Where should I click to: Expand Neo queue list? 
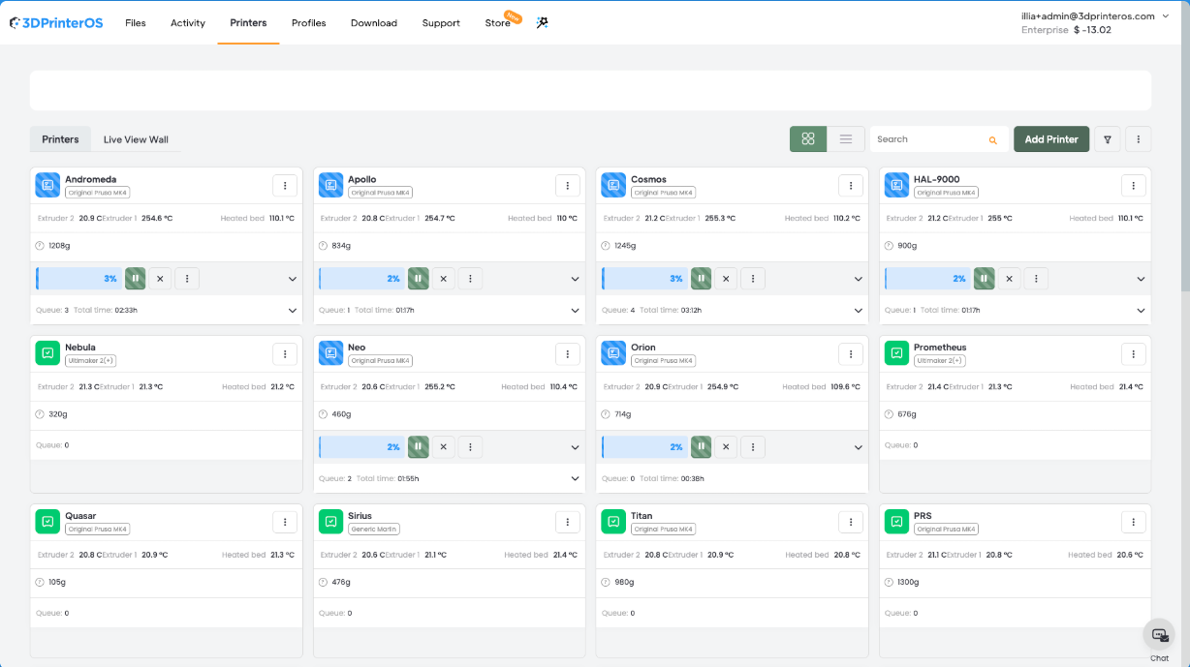(576, 479)
